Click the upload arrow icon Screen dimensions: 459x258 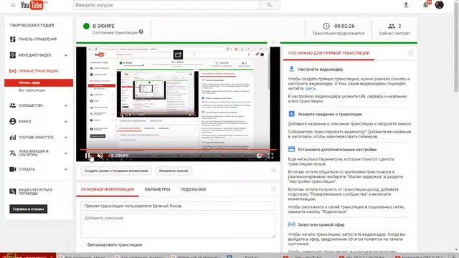406,5
